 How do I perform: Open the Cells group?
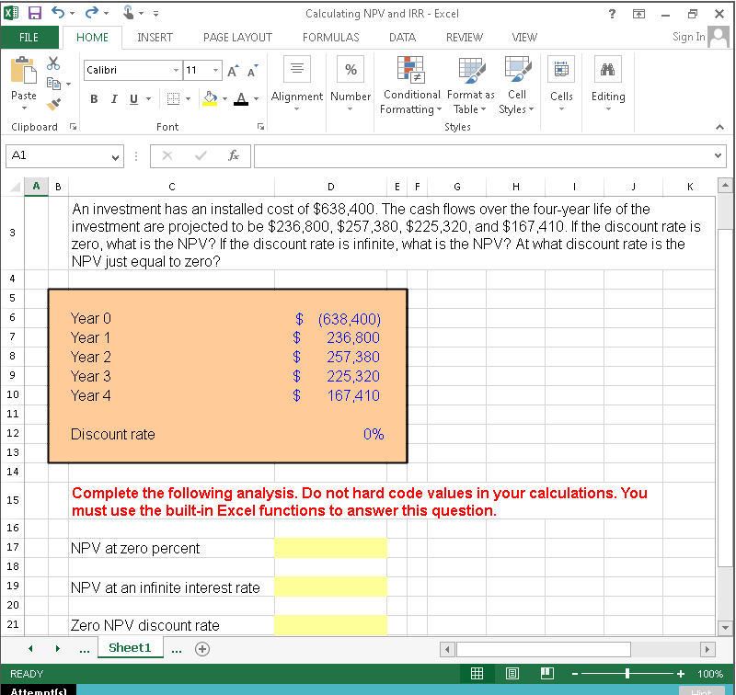[x=561, y=68]
